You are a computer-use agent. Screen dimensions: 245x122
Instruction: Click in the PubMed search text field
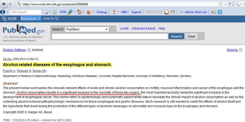coord(110,36)
